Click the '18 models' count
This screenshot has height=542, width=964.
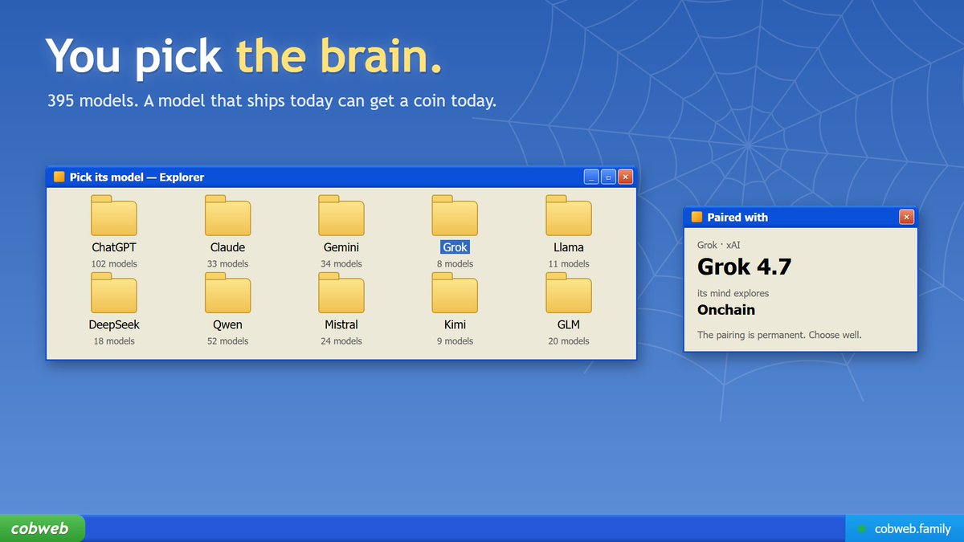(x=114, y=340)
